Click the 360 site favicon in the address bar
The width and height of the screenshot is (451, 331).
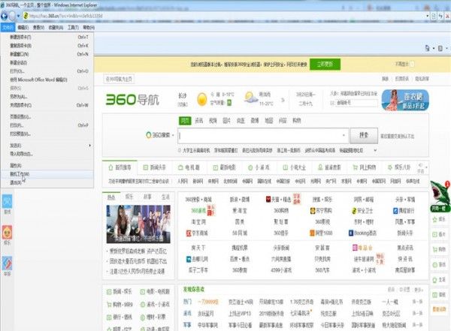pos(26,16)
